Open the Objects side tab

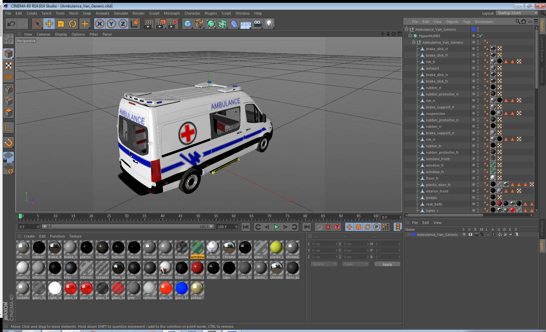pyautogui.click(x=542, y=26)
